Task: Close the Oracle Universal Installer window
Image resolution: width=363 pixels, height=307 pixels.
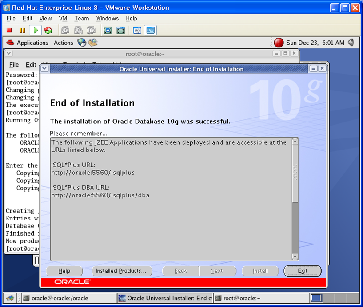Action: [x=322, y=69]
